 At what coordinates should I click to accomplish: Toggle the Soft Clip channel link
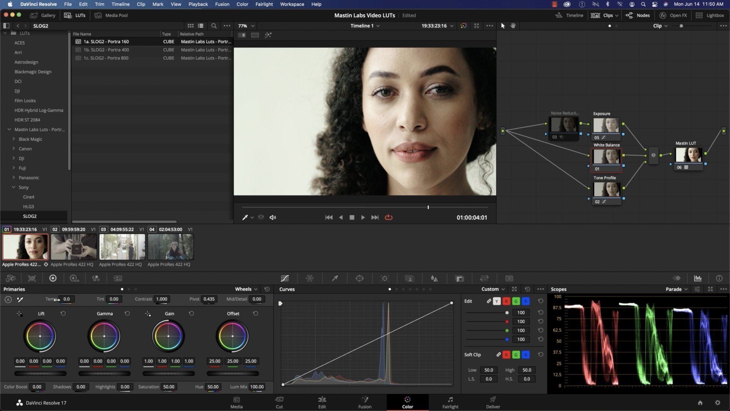pos(498,354)
